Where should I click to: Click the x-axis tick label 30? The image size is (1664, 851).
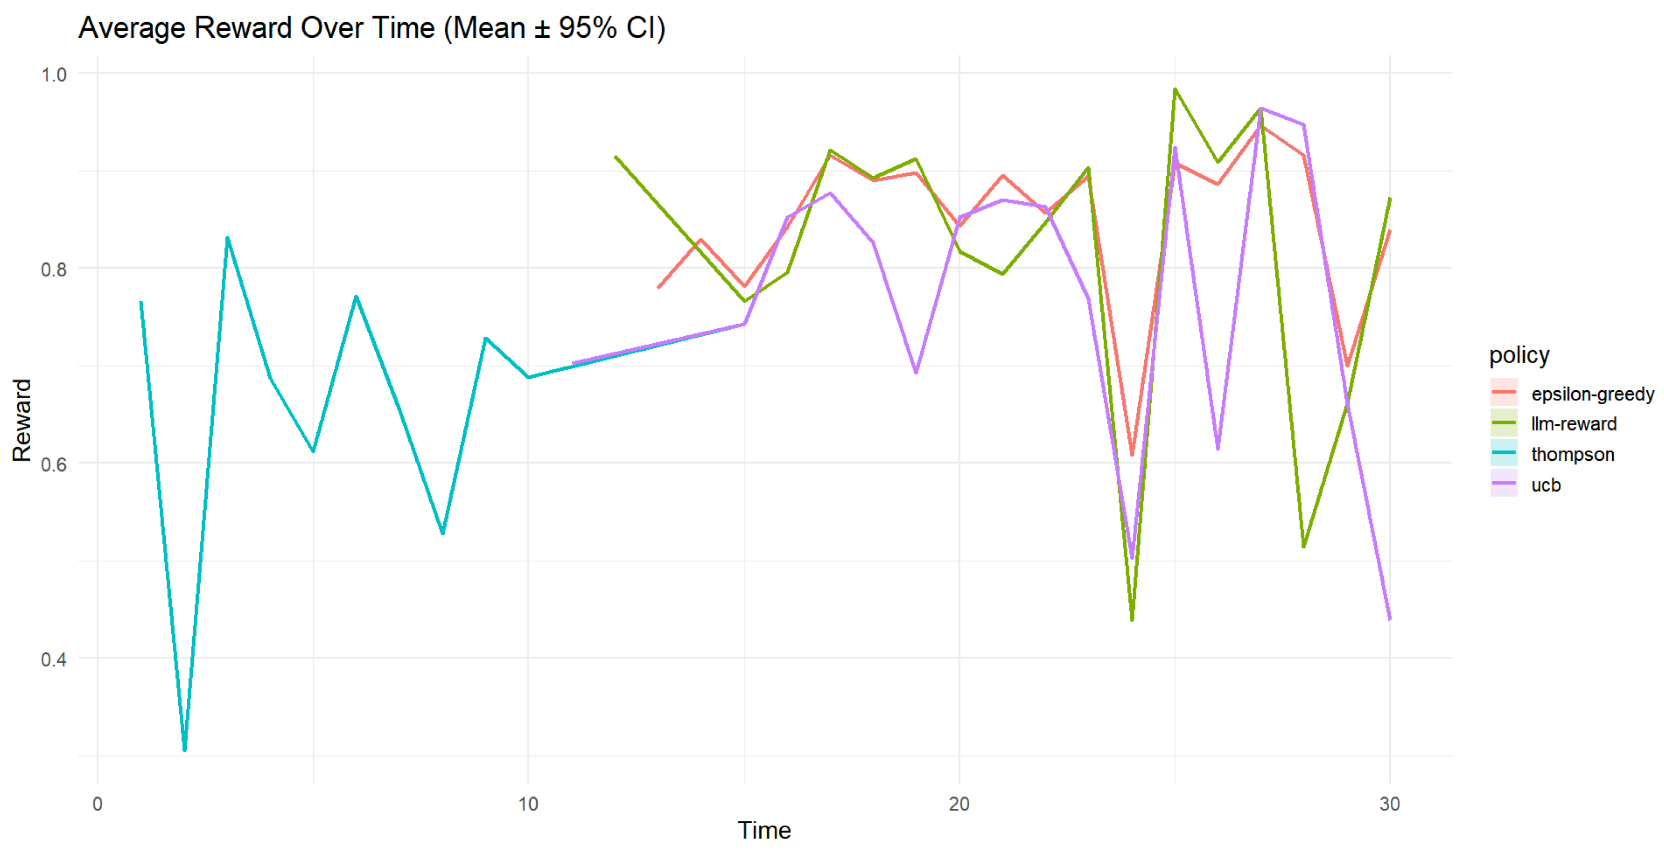[x=1390, y=804]
